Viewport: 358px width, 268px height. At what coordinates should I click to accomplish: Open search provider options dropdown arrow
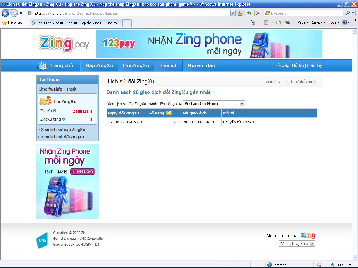pyautogui.click(x=353, y=13)
